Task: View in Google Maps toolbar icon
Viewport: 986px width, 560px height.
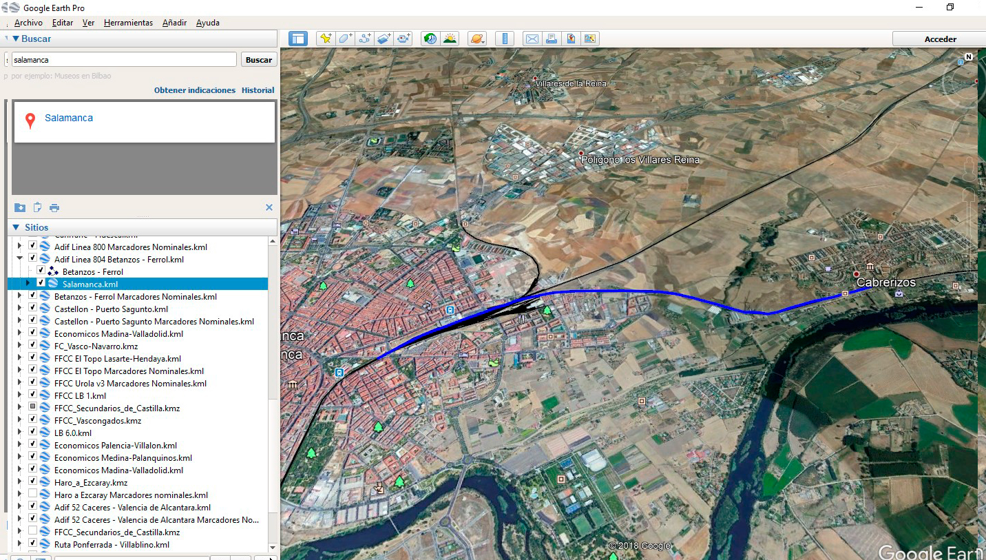Action: tap(590, 39)
